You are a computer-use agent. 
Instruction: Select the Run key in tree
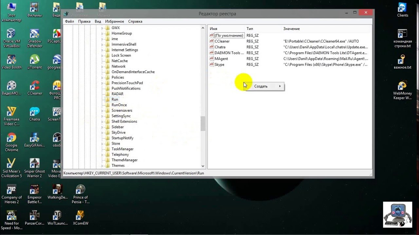(x=115, y=99)
